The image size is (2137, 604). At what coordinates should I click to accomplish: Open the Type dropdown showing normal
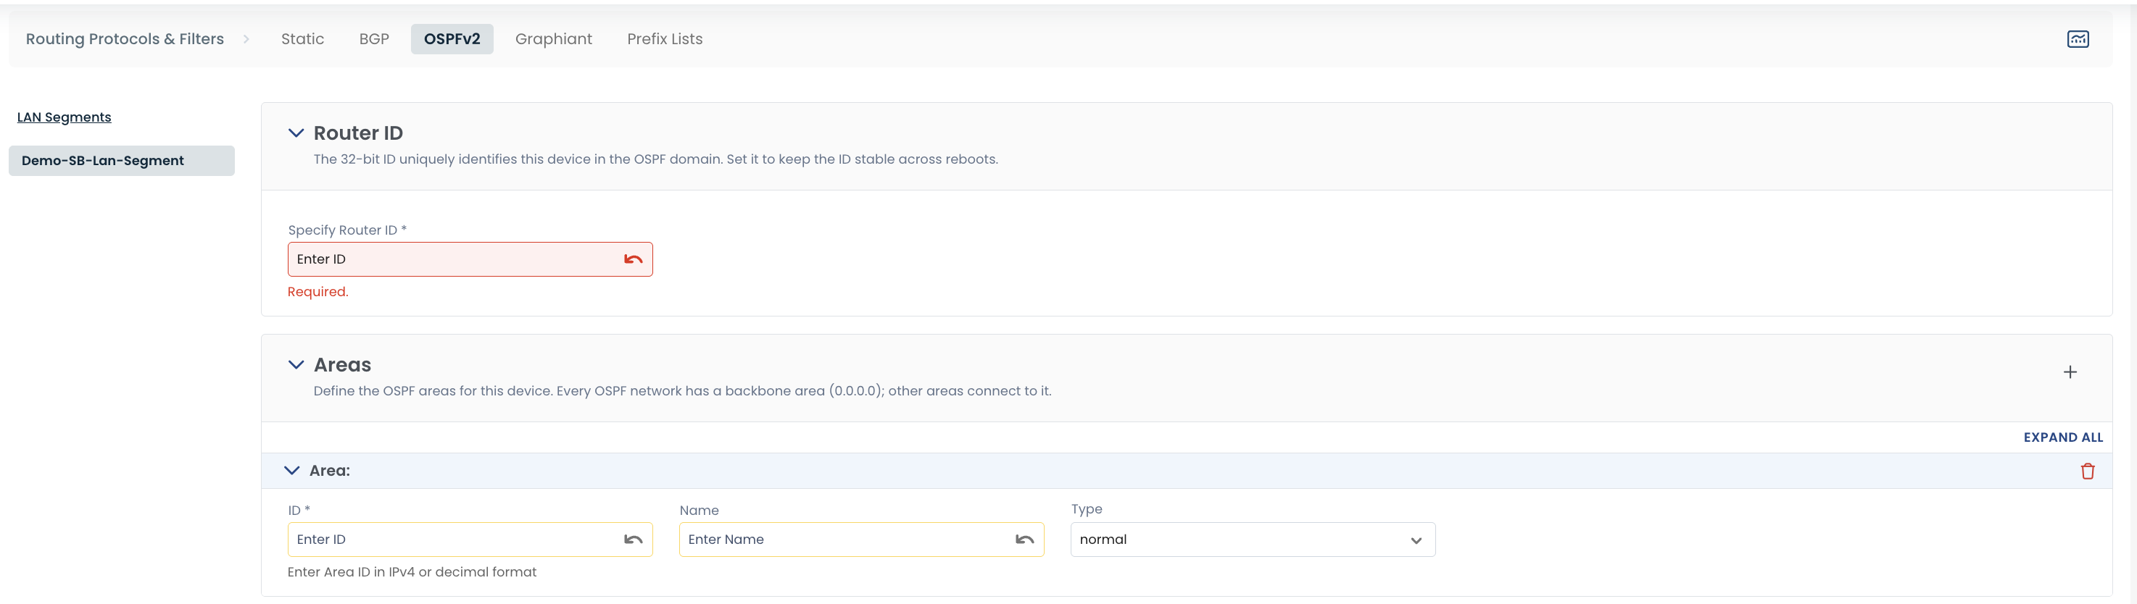click(1253, 540)
